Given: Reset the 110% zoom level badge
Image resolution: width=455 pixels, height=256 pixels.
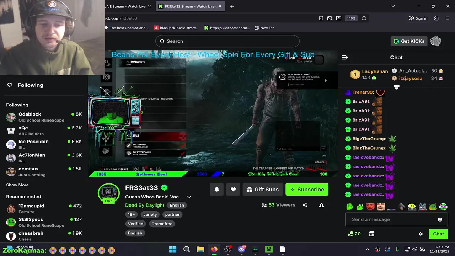Looking at the screenshot, I should click(351, 18).
